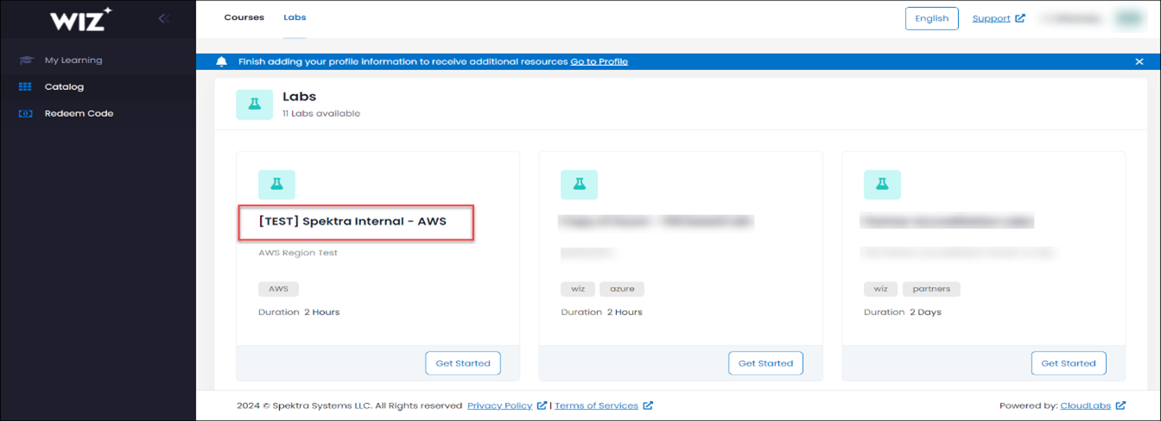Click the flask icon on the azure-tagged card
This screenshot has width=1161, height=421.
[579, 184]
